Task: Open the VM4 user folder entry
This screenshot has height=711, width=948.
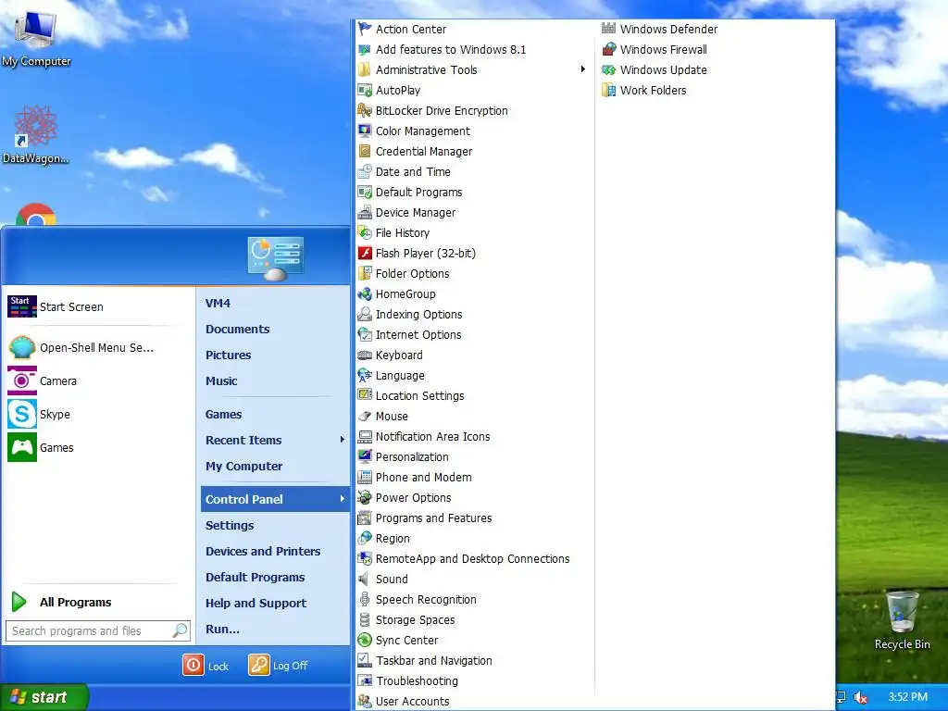Action: click(218, 304)
